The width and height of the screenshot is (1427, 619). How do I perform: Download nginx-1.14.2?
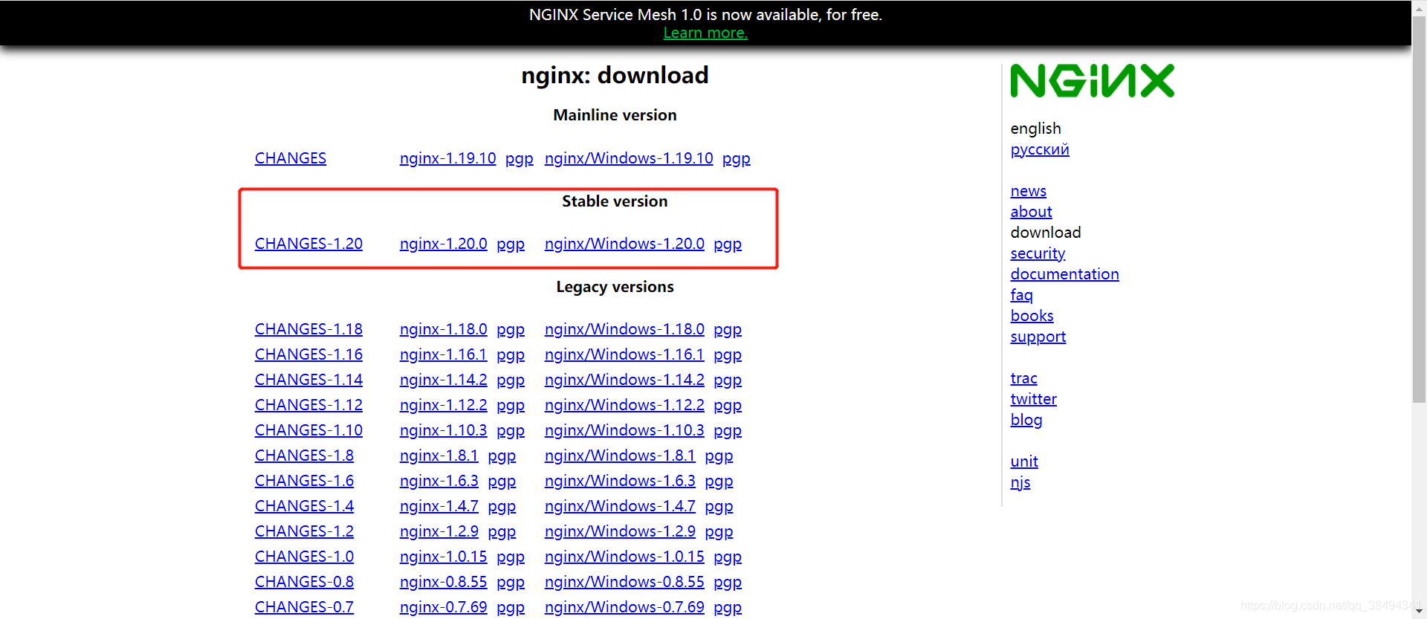[x=443, y=380]
